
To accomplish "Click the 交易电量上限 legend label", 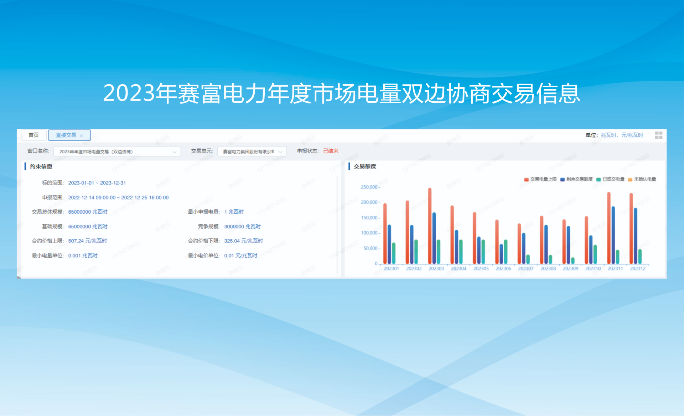I will point(543,179).
